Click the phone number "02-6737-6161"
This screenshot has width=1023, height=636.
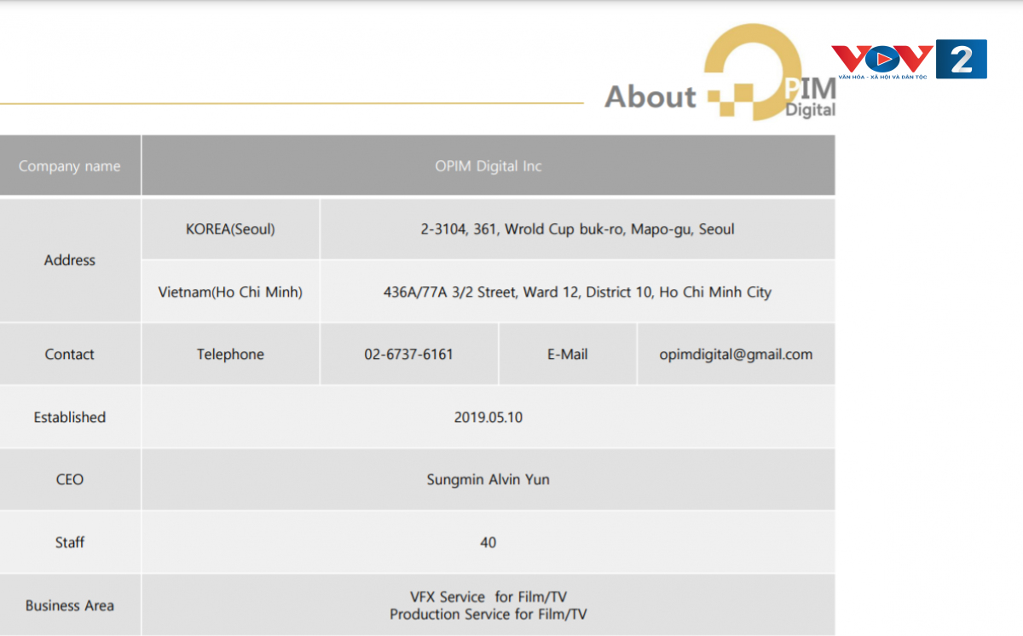point(408,355)
